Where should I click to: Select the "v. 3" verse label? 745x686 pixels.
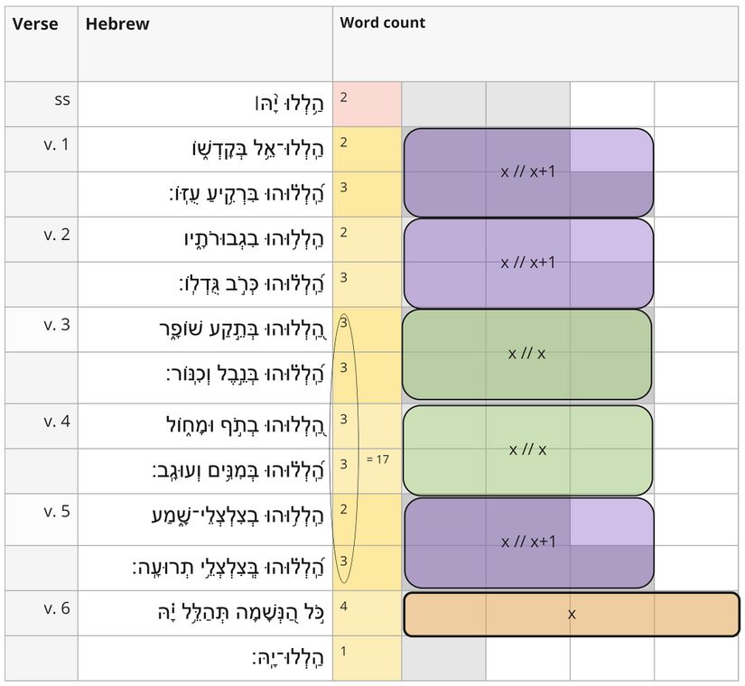(x=56, y=324)
